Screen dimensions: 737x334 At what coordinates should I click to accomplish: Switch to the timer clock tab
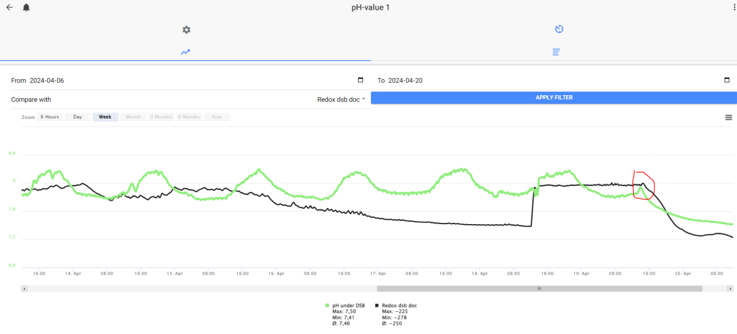[x=559, y=29]
